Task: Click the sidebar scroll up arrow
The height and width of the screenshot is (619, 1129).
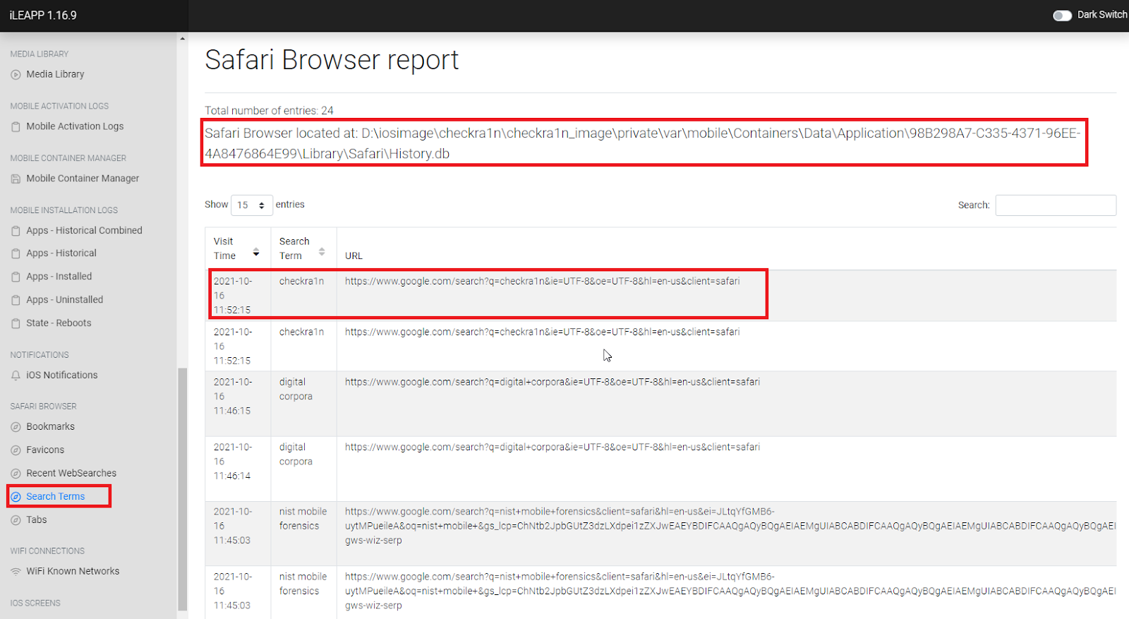Action: click(183, 38)
